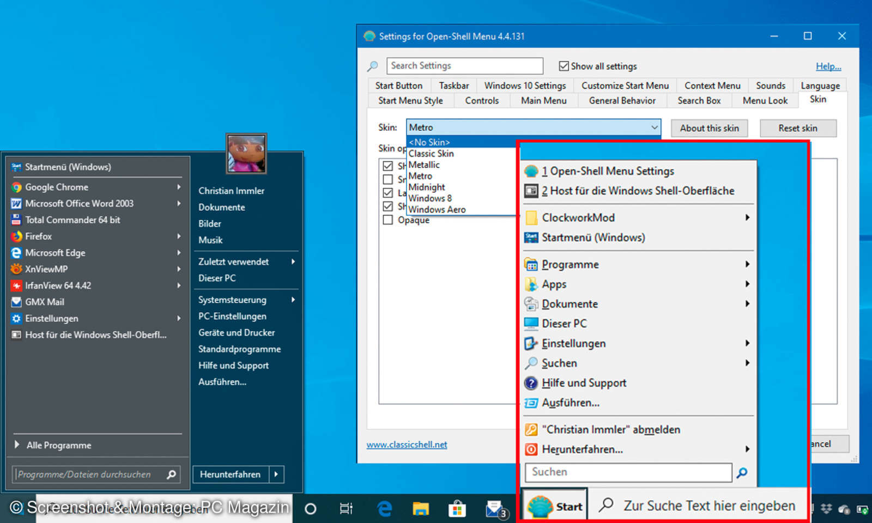Click the Hilfe und Support lifesaver icon
872x523 pixels.
531,383
